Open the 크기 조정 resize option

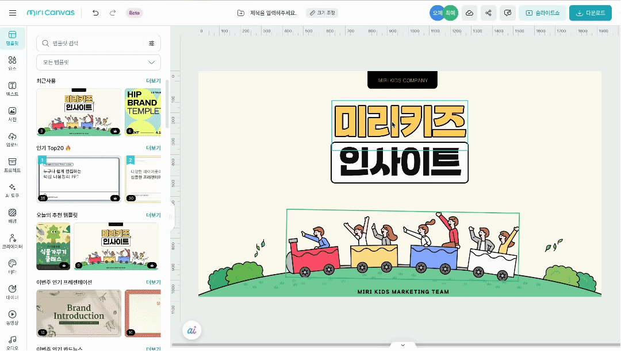323,13
